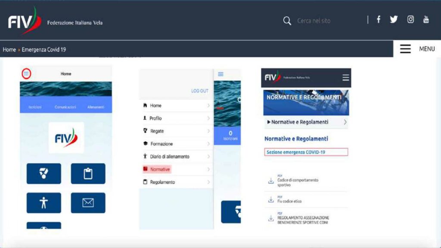Click the medal tile icon
This screenshot has height=248, width=441.
(44, 174)
